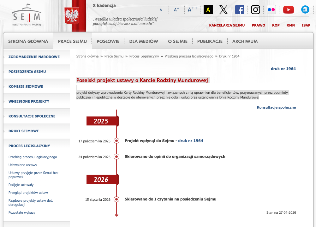Set default font size with small A
The height and width of the screenshot is (227, 316).
161,10
